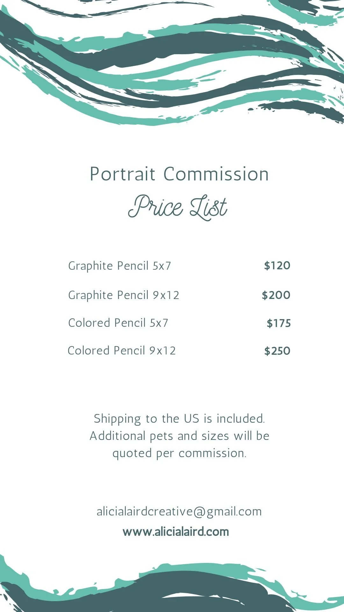This screenshot has height=612, width=344.
Task: Click the aliciaLairdcreative@gmail.com email address
Action: (x=179, y=512)
